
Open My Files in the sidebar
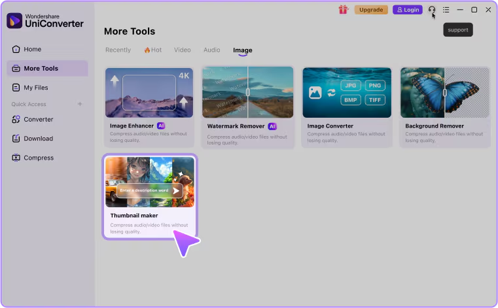tap(47, 88)
